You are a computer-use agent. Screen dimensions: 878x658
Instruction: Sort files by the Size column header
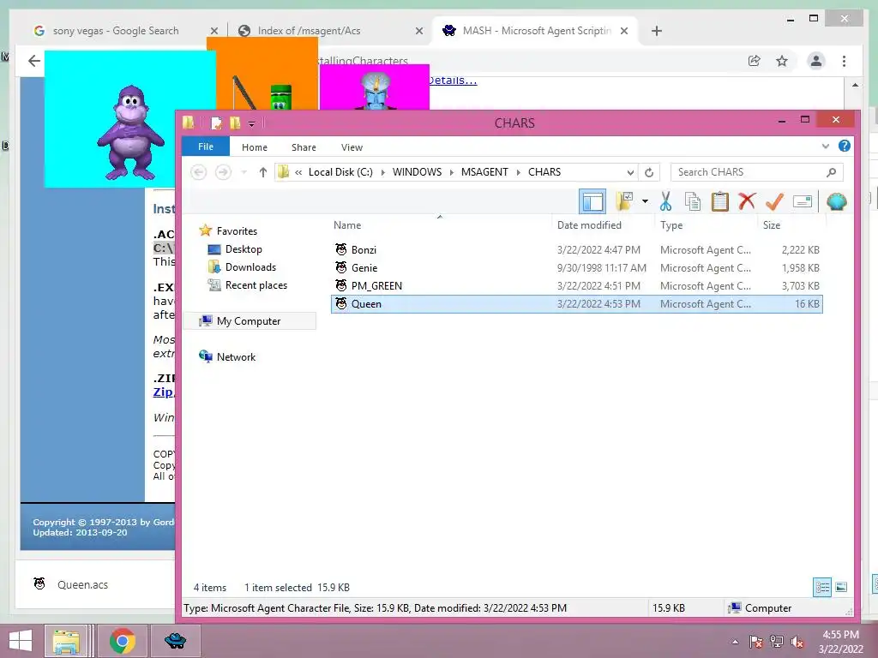click(791, 225)
